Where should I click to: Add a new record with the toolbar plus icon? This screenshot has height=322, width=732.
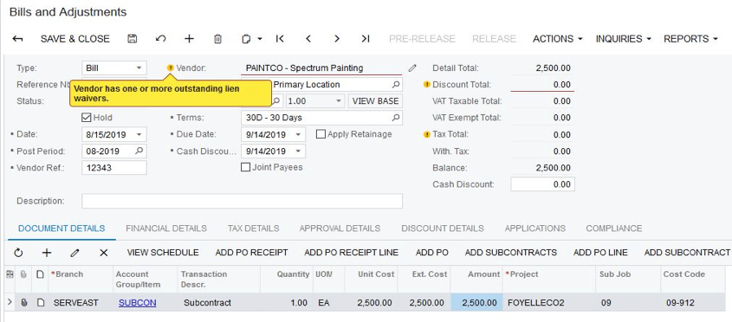coord(189,39)
